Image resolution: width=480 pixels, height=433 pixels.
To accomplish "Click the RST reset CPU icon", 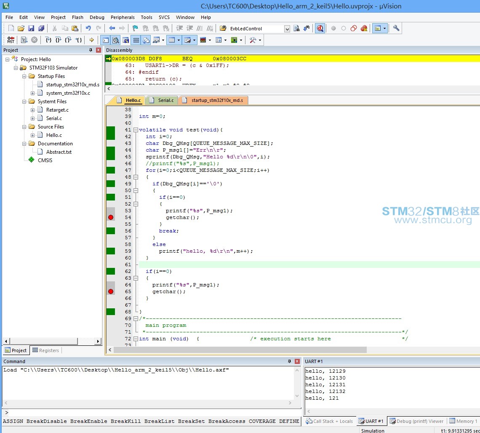I will (x=11, y=40).
